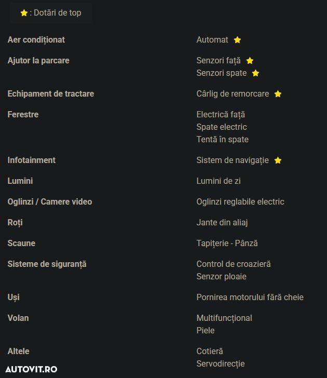Click Jante din aliaj text
The image size is (327, 378).
click(222, 223)
